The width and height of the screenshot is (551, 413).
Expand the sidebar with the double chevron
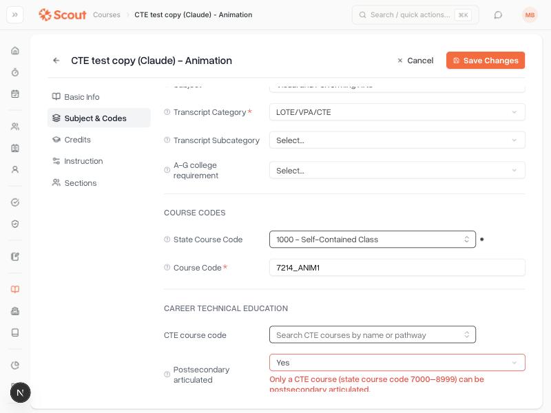click(x=15, y=14)
